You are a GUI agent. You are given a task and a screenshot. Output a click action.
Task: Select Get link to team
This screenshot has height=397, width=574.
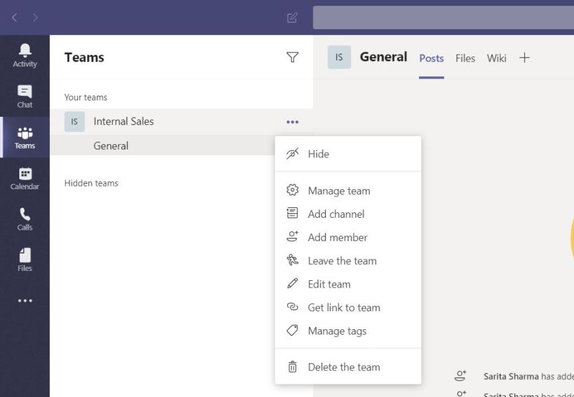coord(343,308)
